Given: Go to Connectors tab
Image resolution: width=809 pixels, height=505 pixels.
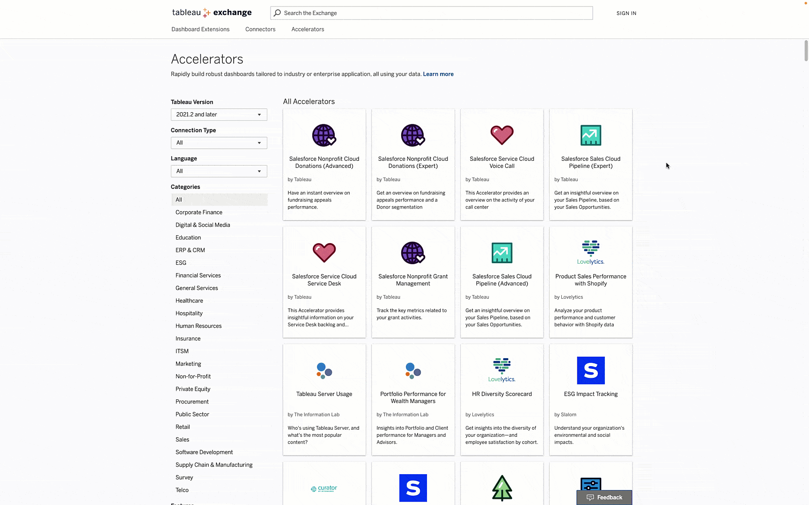Looking at the screenshot, I should click(x=260, y=29).
